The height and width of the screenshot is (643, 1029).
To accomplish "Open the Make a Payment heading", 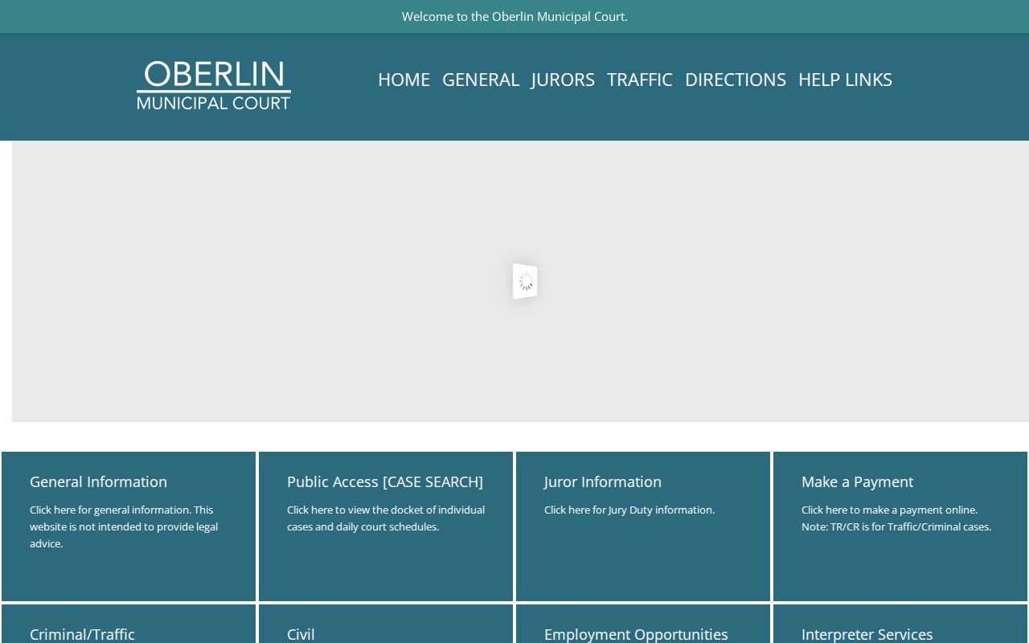I will click(857, 481).
